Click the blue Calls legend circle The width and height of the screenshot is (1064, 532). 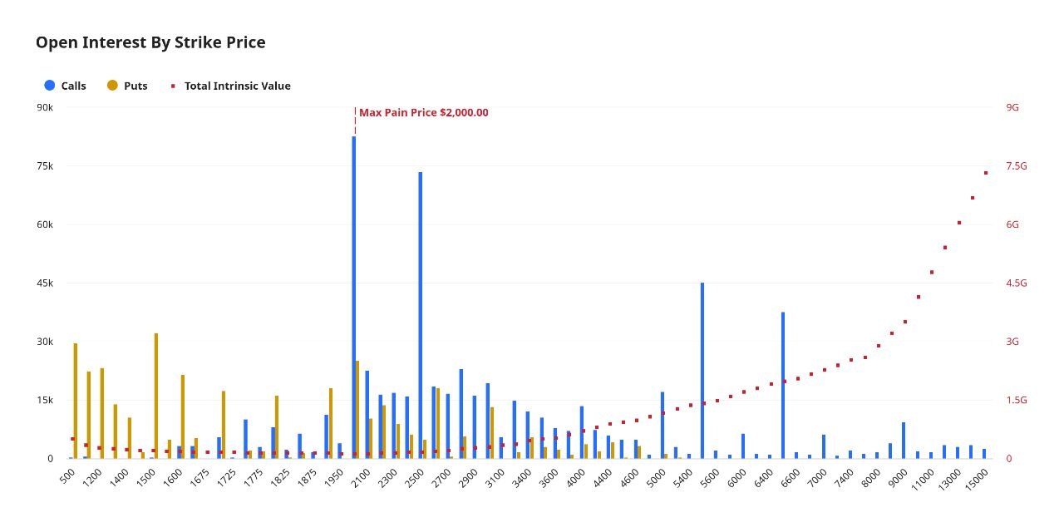50,86
